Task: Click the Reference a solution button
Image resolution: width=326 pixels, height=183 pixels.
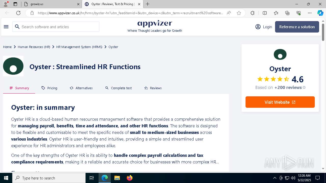Action: [x=297, y=27]
